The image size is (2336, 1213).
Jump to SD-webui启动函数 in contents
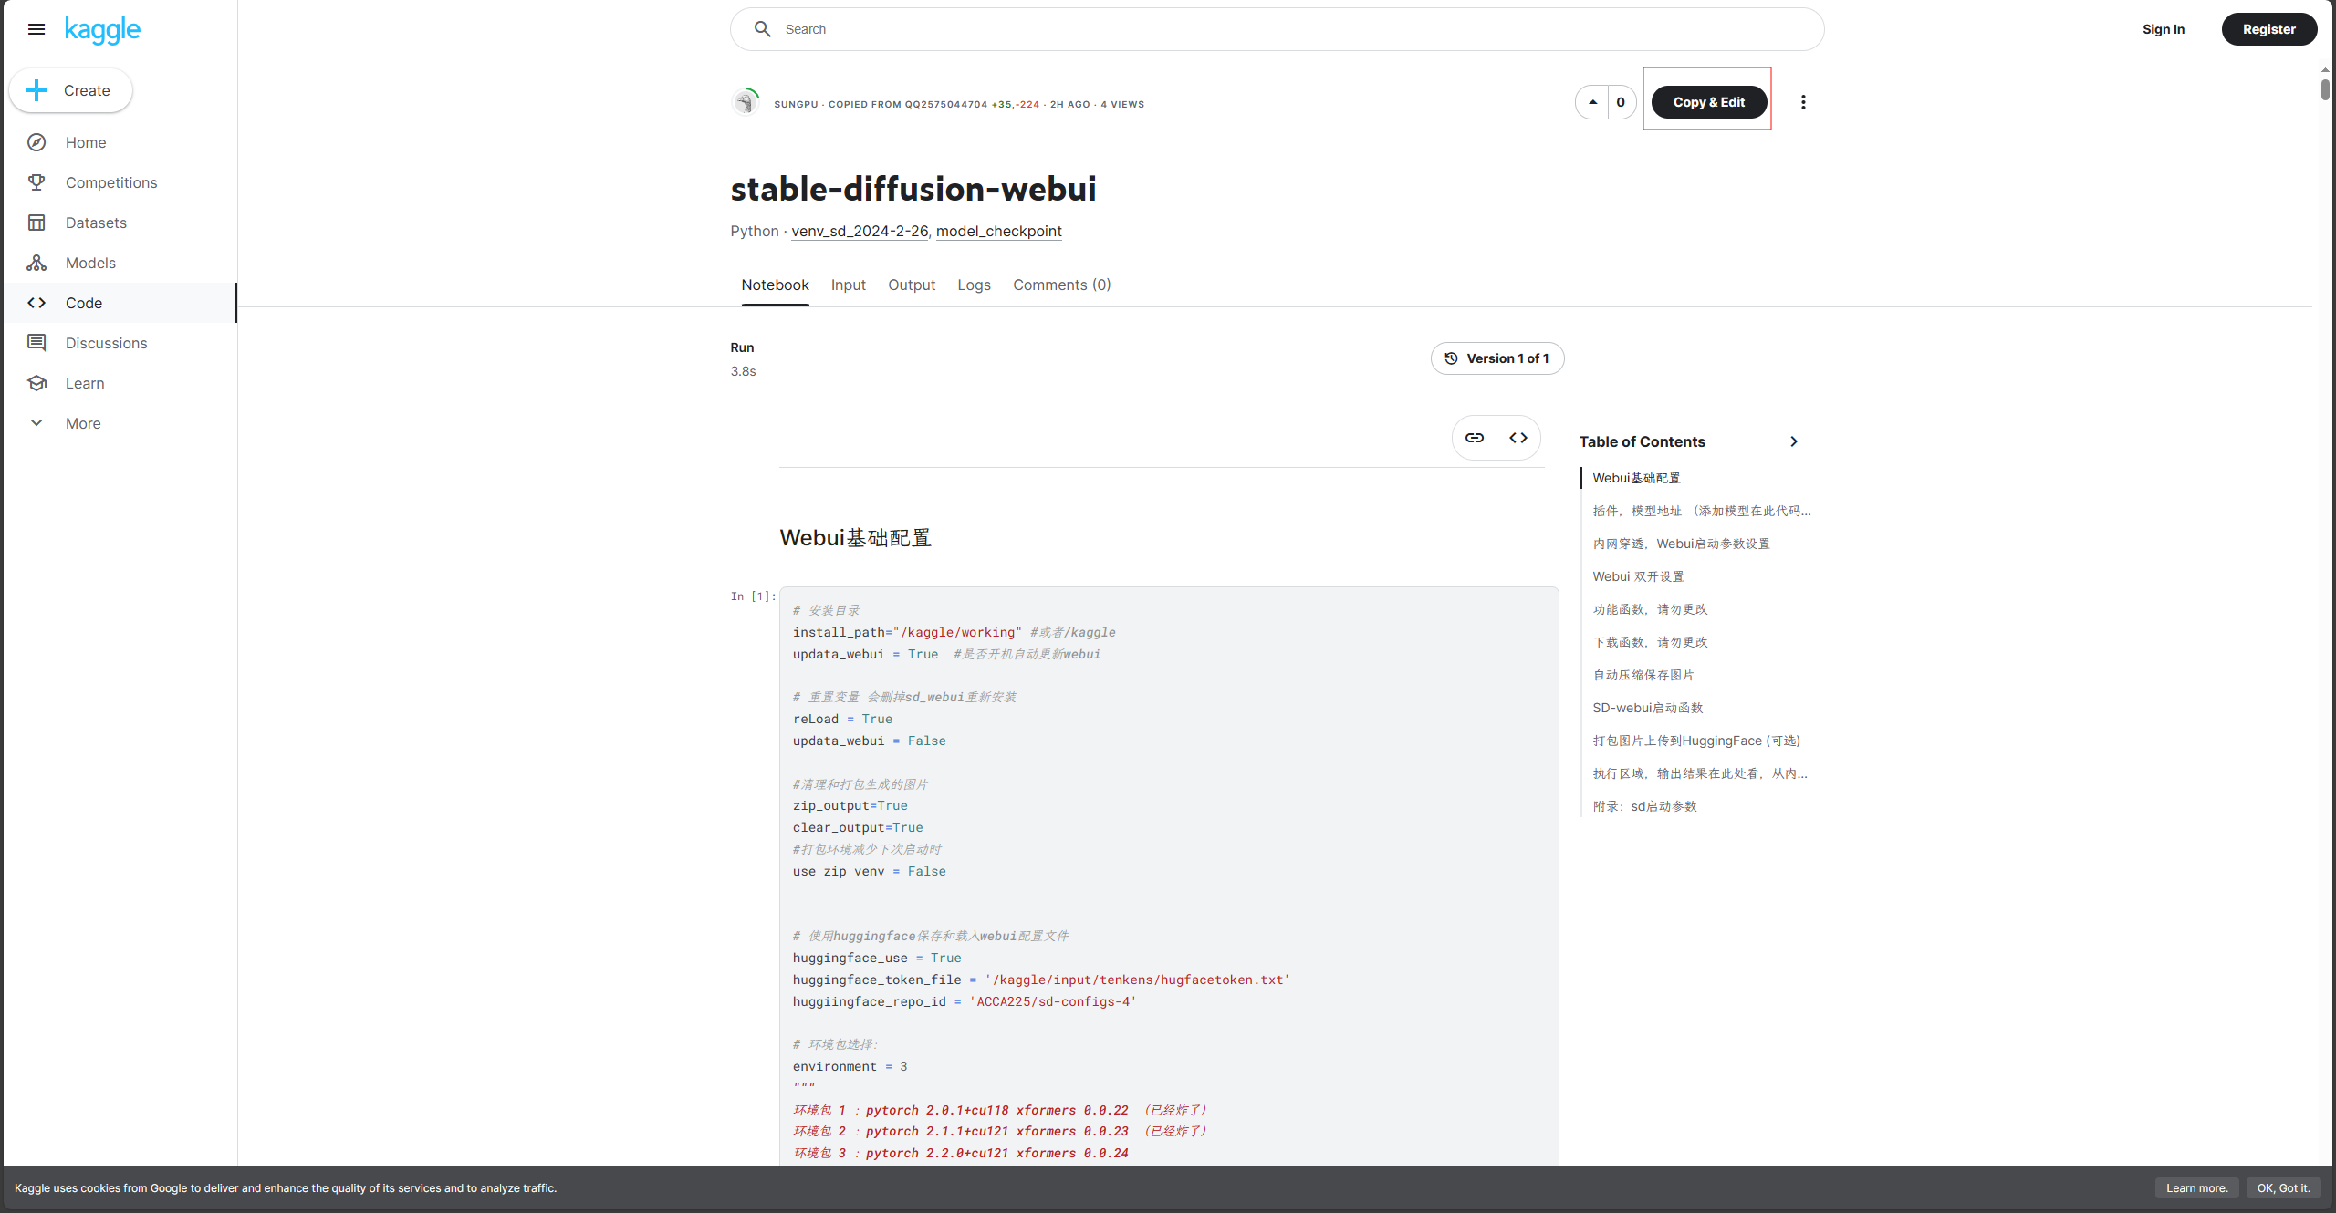pos(1647,708)
